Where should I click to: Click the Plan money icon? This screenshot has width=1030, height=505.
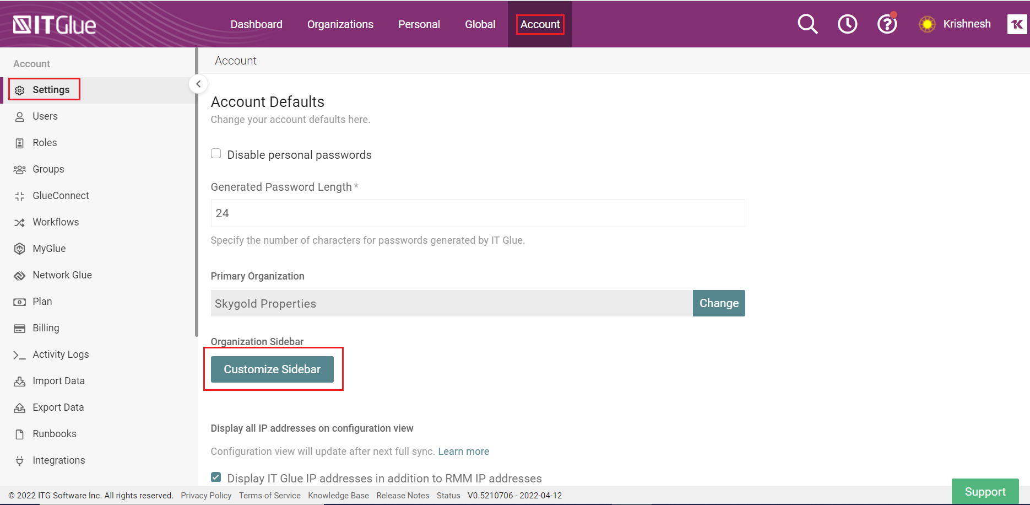coord(20,302)
